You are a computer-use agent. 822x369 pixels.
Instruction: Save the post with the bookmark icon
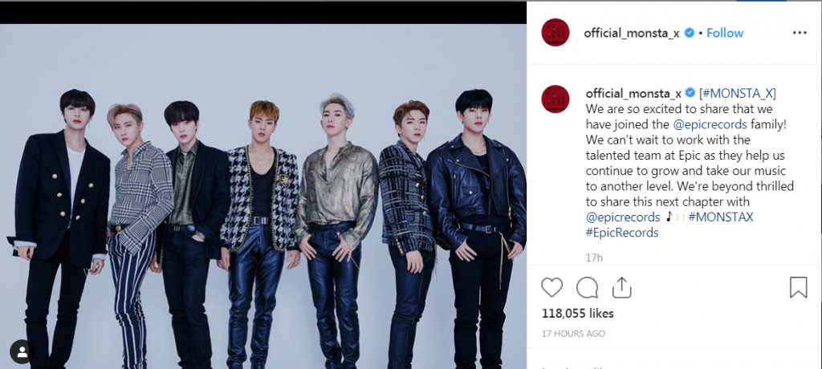[798, 287]
